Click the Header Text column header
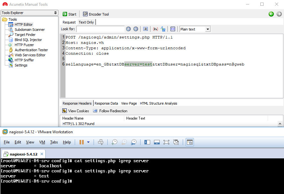 196,118
